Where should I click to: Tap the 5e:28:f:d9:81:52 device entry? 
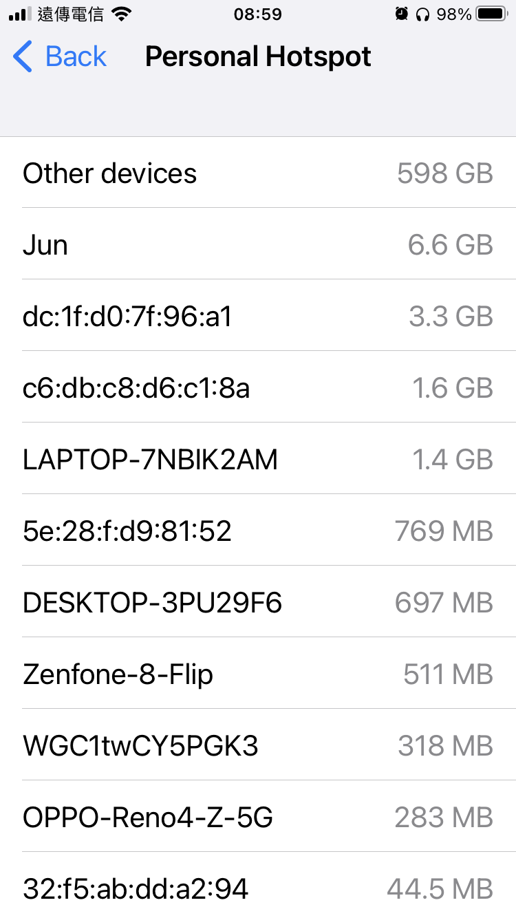tap(258, 531)
